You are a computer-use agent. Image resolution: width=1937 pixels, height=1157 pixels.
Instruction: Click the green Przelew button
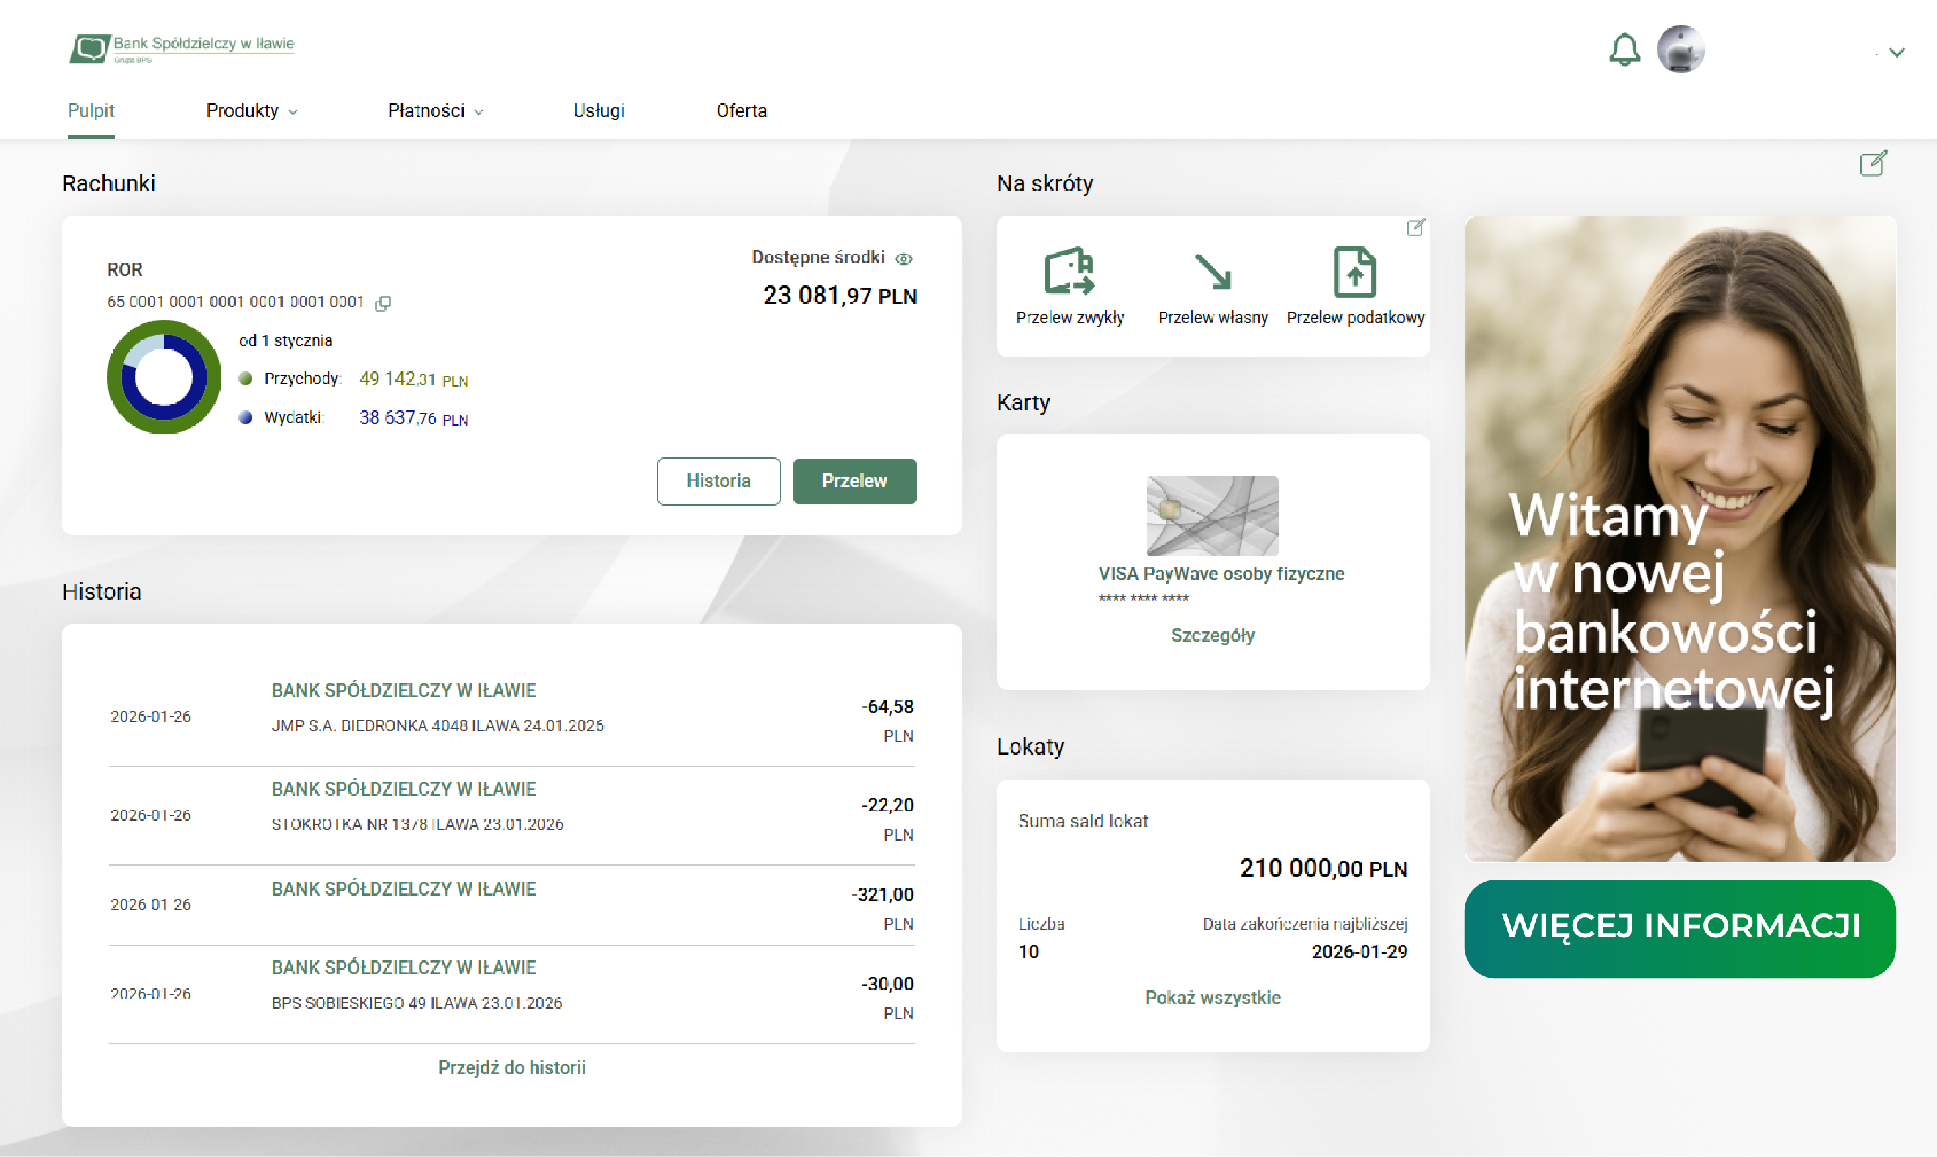click(854, 481)
